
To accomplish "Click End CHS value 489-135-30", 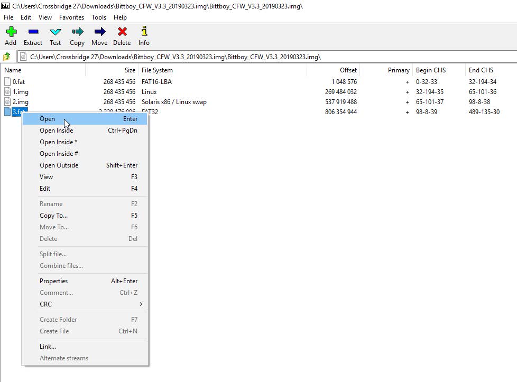I will coord(484,112).
